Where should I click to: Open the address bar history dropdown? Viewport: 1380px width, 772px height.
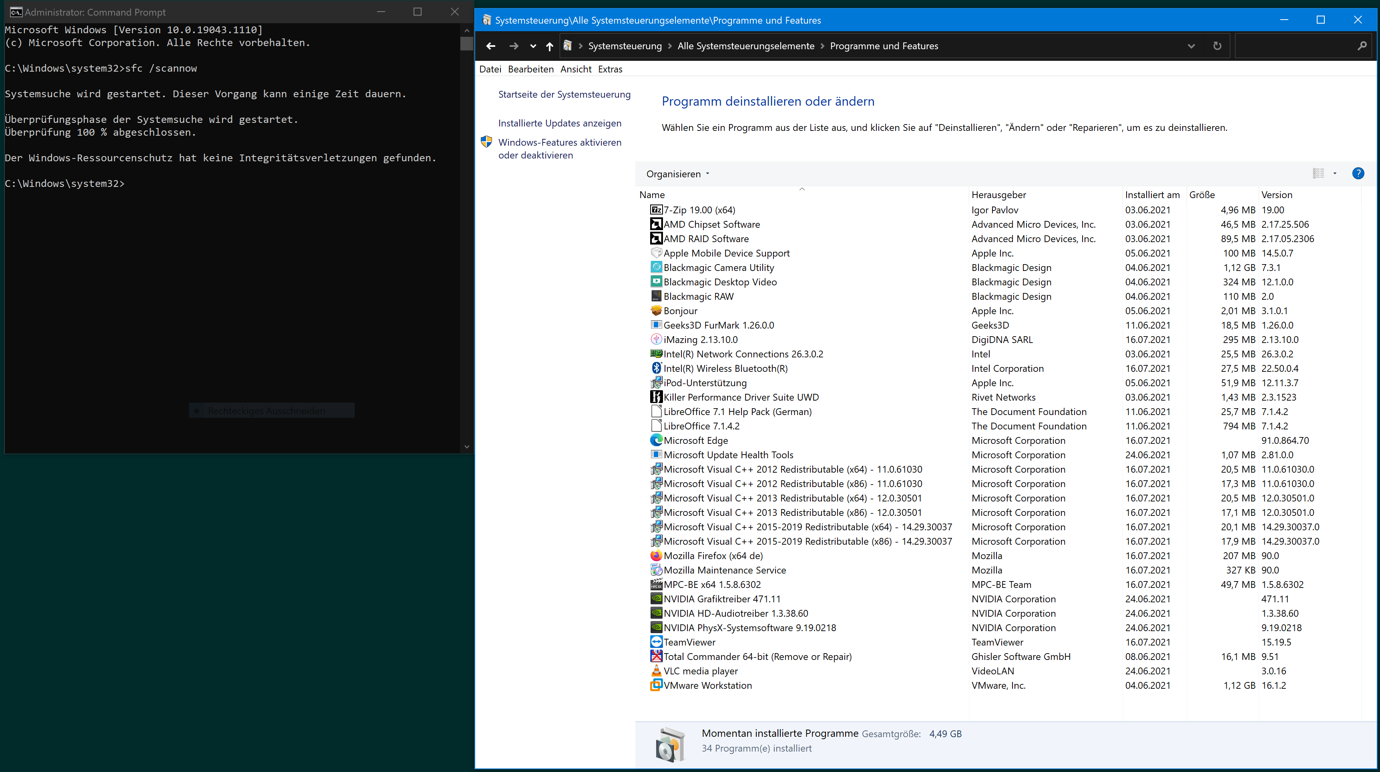(x=1191, y=46)
